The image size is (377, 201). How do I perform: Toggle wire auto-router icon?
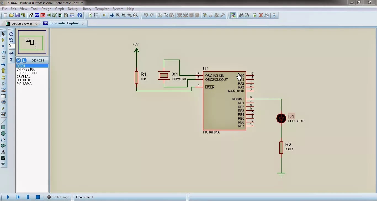pos(233,15)
